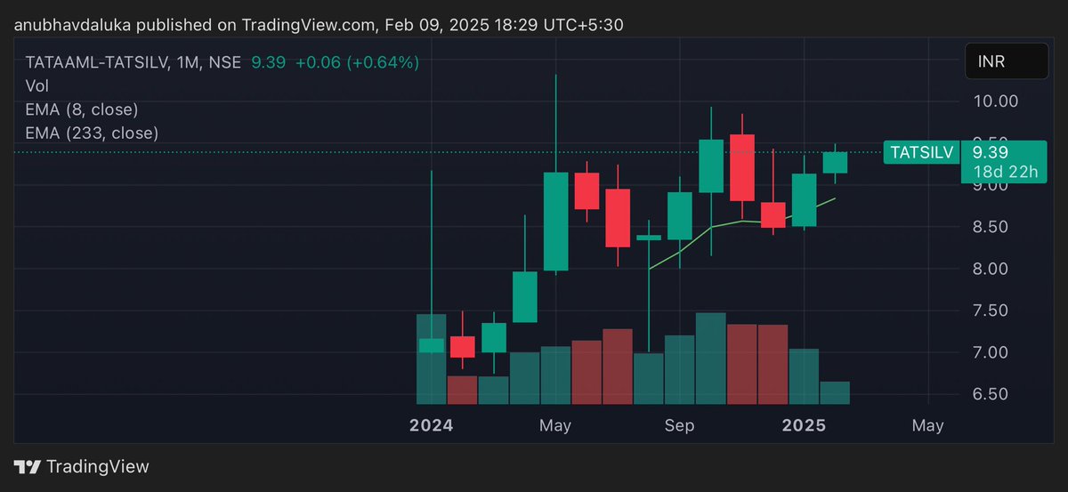Click the 9.39 current price value

pos(991,152)
